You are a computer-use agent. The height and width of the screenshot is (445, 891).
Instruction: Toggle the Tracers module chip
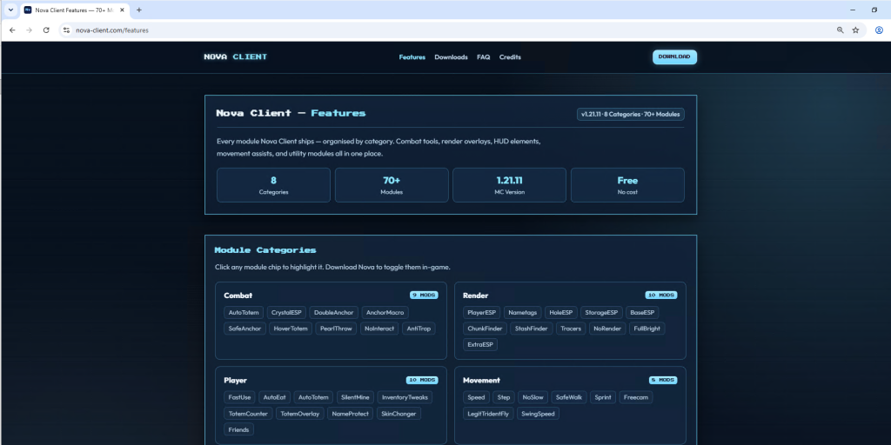[x=571, y=329]
